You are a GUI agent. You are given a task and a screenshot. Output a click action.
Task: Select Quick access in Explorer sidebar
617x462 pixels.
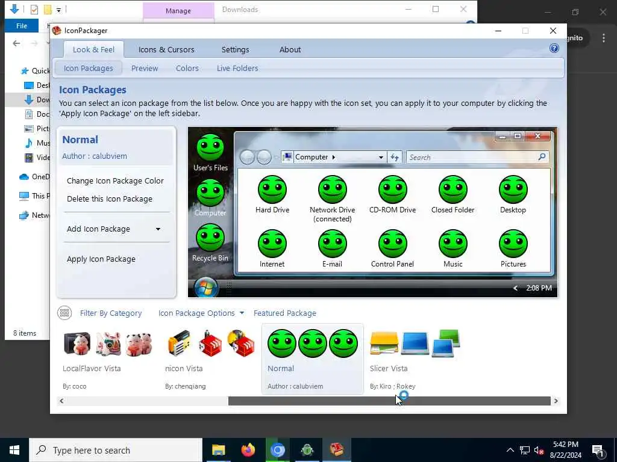[x=36, y=71]
